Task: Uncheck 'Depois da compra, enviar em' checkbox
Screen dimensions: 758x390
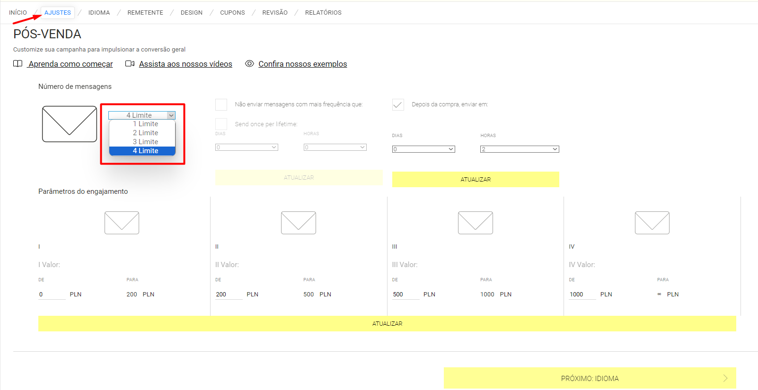Action: tap(398, 104)
